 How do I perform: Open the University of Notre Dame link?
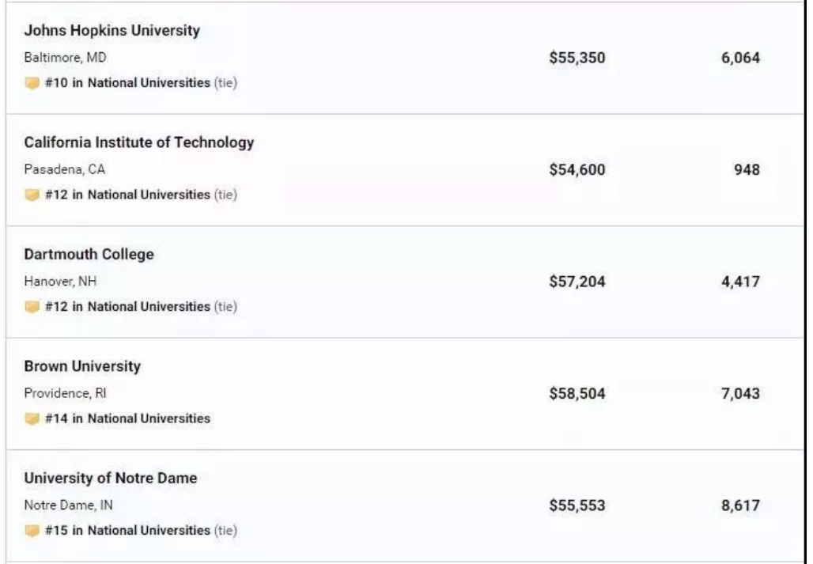tap(111, 479)
